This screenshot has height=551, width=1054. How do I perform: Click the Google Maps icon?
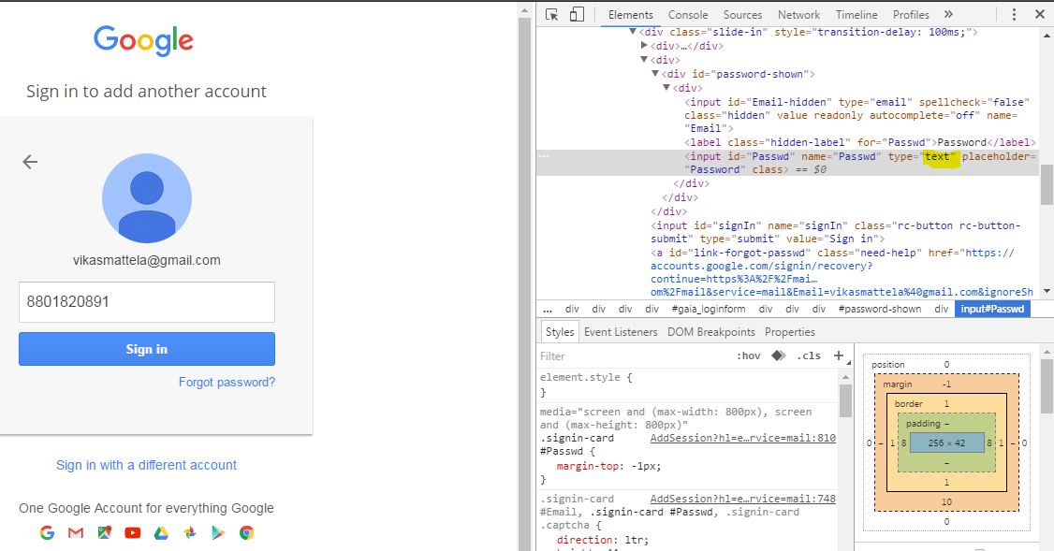coord(104,533)
